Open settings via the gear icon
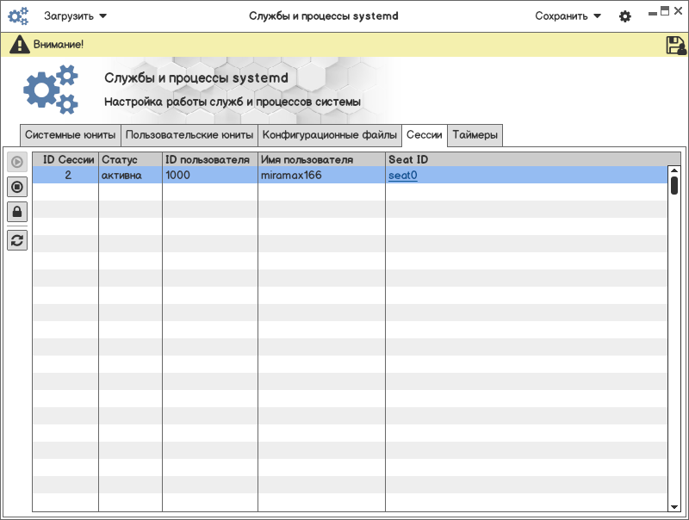This screenshot has width=689, height=520. click(625, 16)
